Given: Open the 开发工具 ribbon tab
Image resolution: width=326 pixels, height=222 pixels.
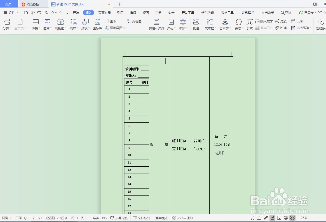Looking at the screenshot, I should click(188, 13).
